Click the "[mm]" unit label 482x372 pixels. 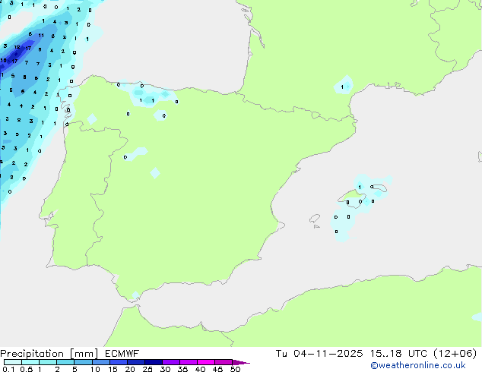(84, 354)
